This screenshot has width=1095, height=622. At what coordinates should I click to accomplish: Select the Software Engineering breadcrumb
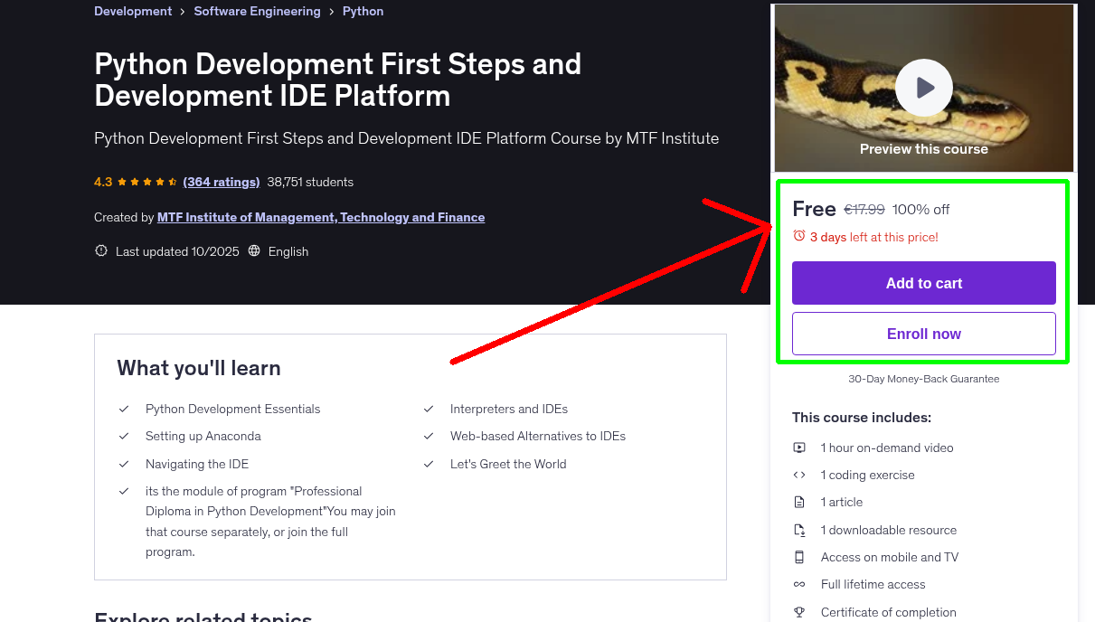point(257,10)
